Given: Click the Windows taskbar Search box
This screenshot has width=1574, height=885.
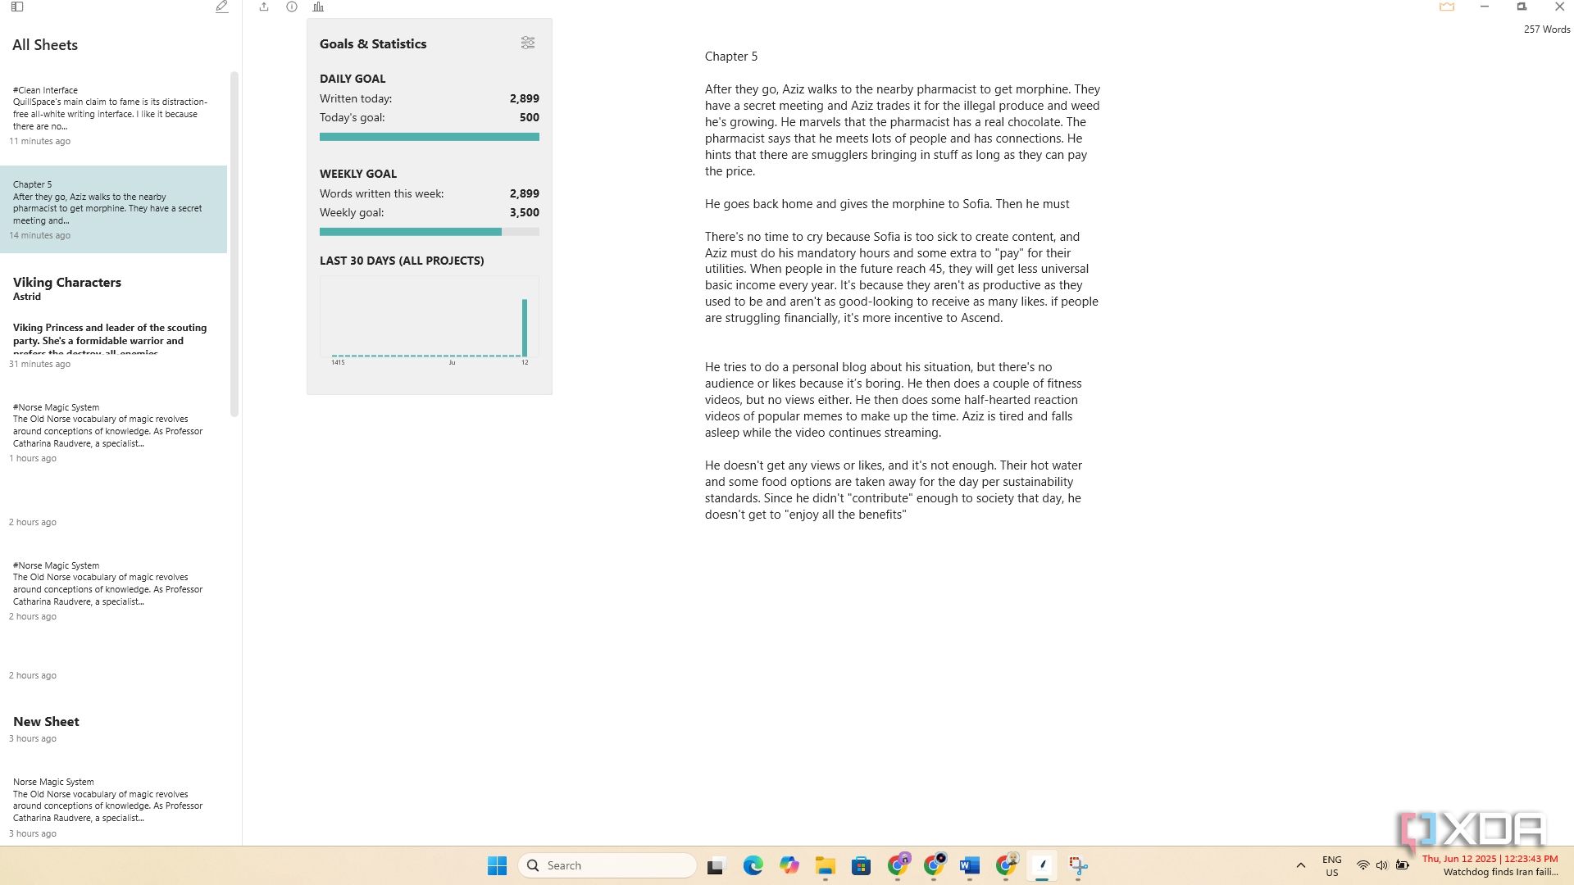Looking at the screenshot, I should tap(607, 865).
